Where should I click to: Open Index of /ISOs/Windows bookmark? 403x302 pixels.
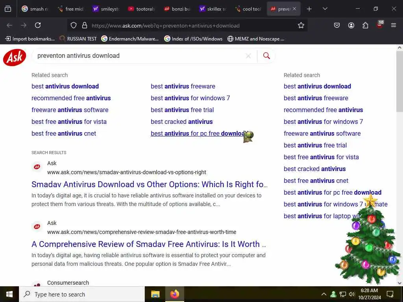193,39
